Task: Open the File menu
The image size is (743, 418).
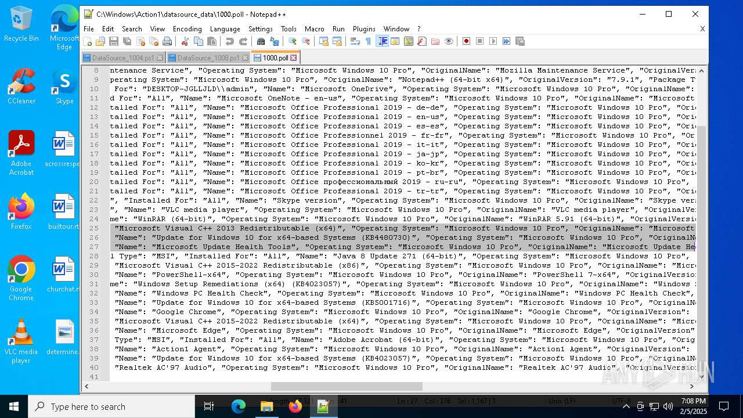Action: (x=89, y=28)
